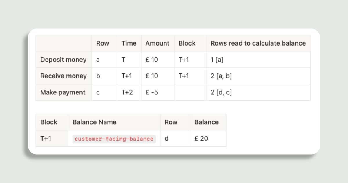The width and height of the screenshot is (348, 183).
Task: Select the '2 [d, c]' cell
Action: click(x=221, y=92)
